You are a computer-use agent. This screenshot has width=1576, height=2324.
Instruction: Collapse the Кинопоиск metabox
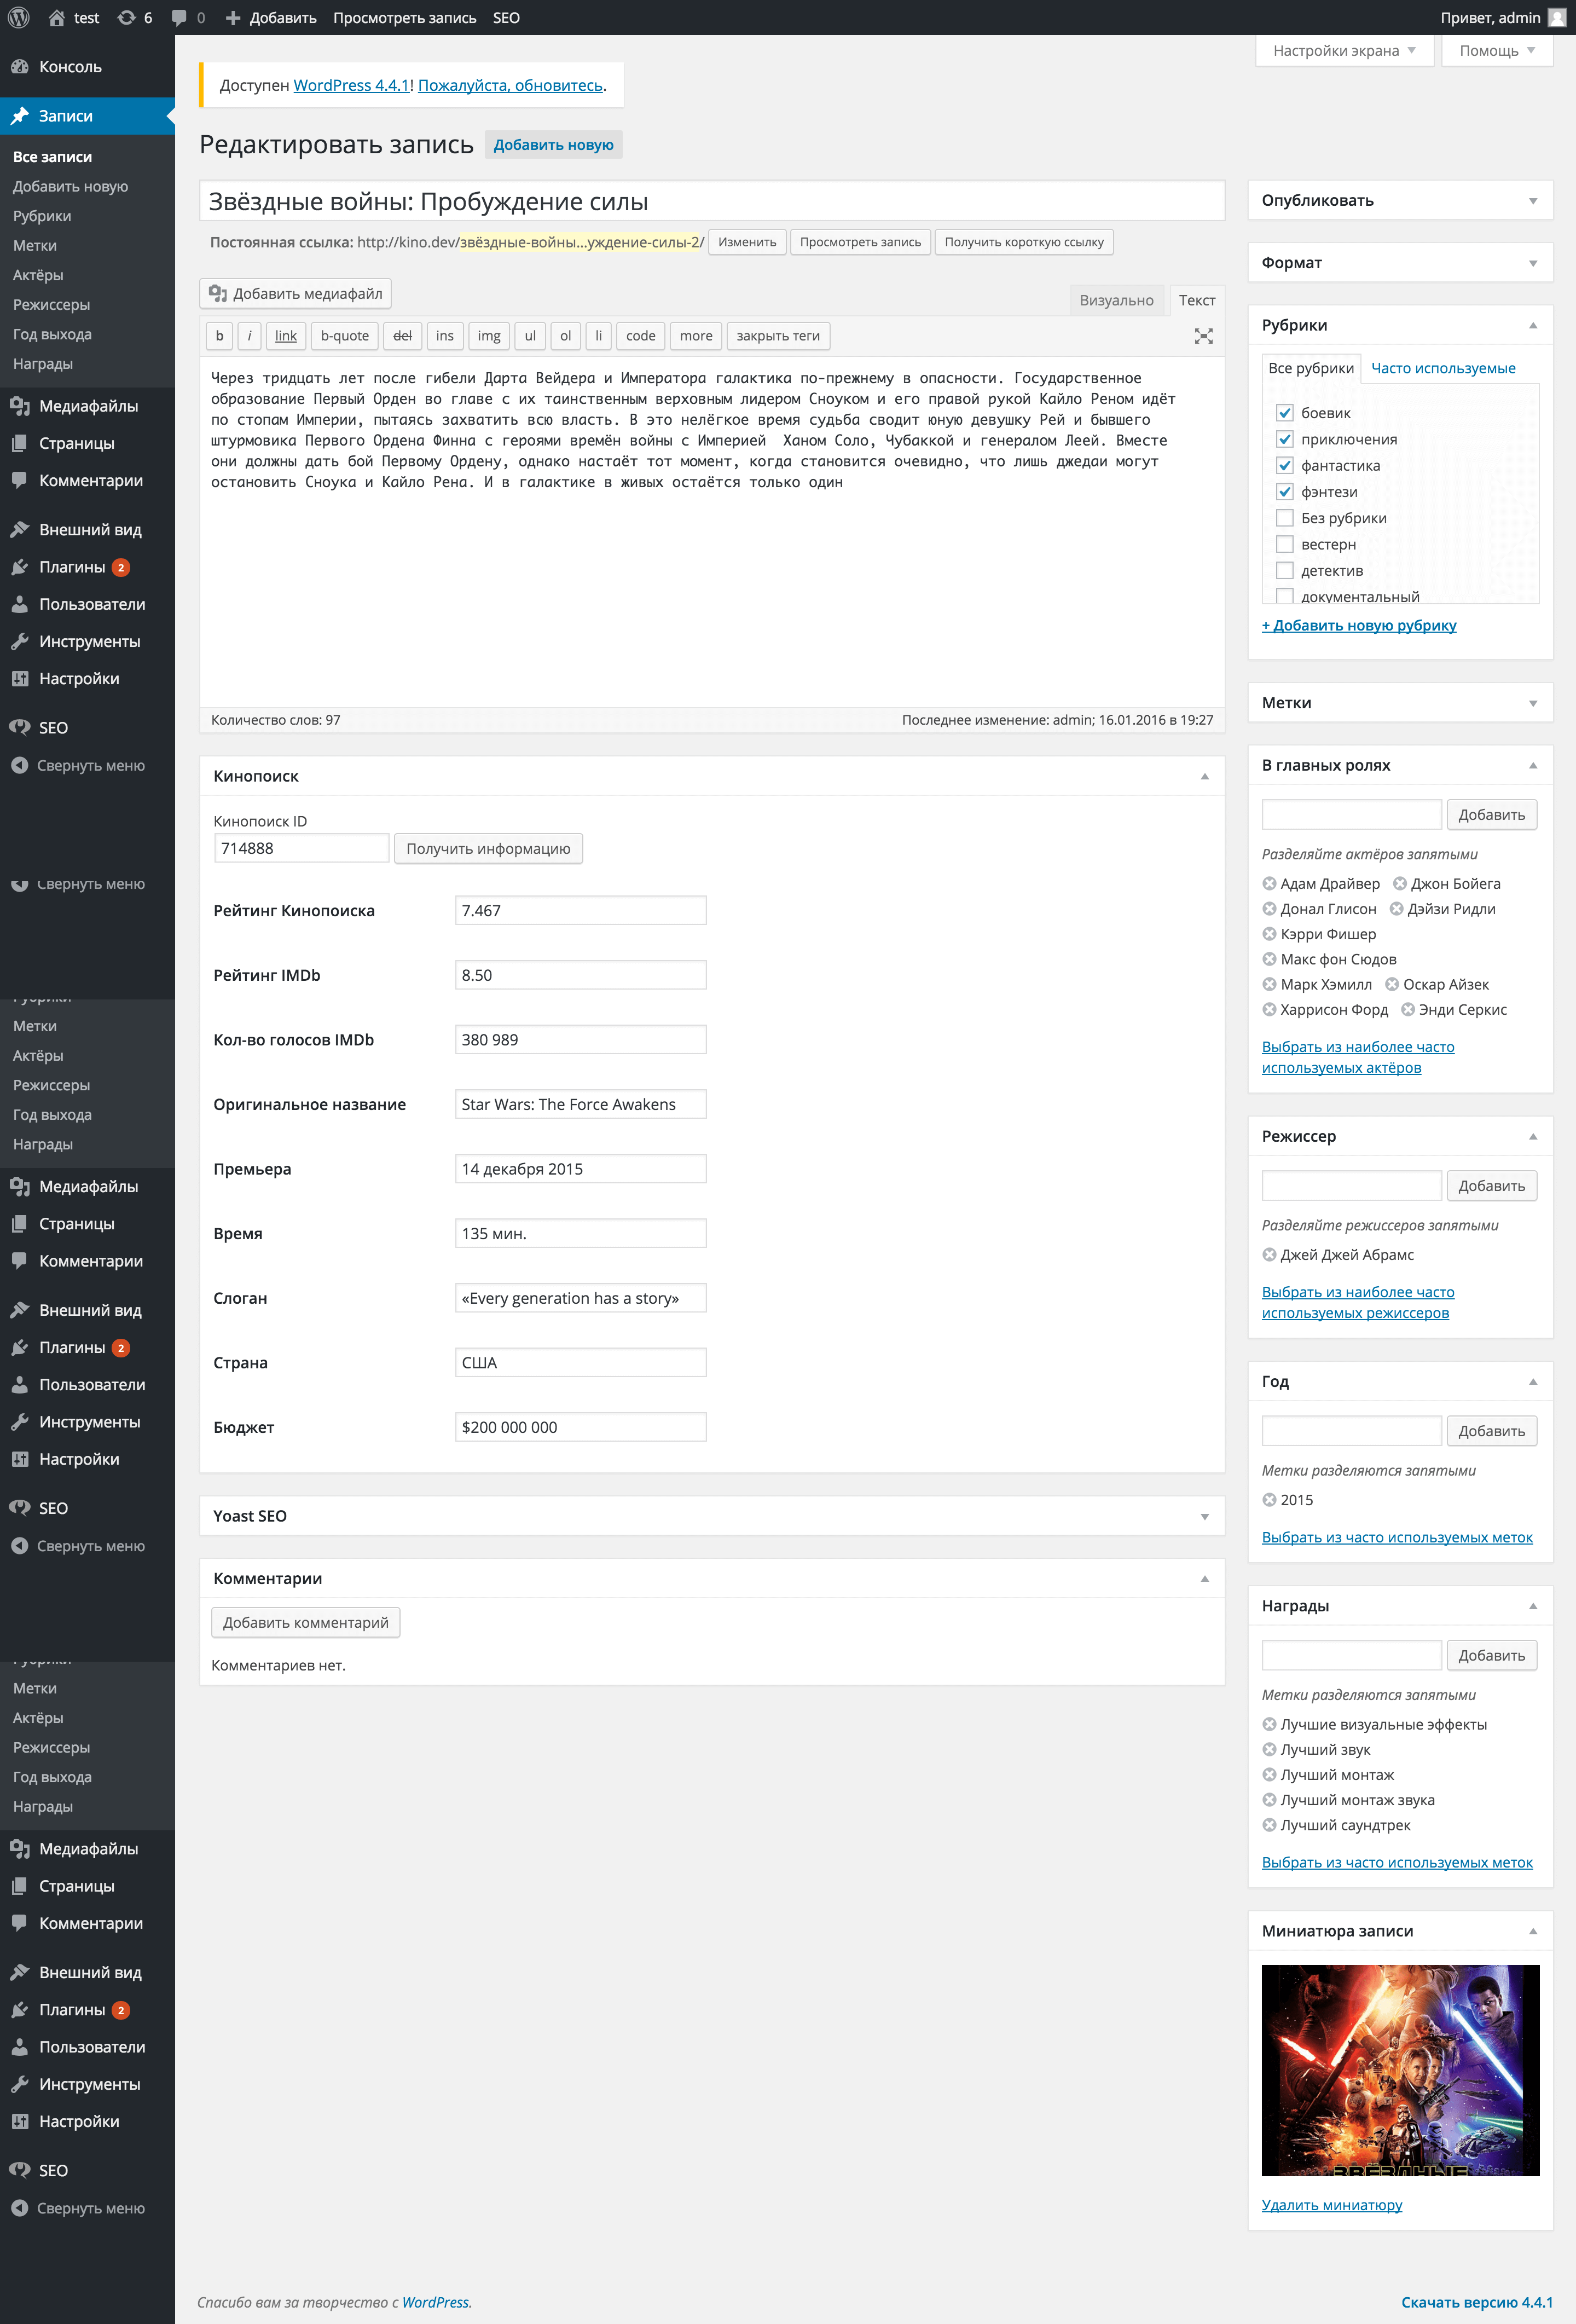click(x=1204, y=777)
